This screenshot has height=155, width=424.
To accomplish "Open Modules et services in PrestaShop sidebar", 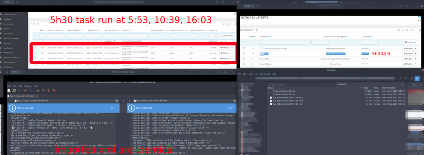I will click(x=11, y=38).
